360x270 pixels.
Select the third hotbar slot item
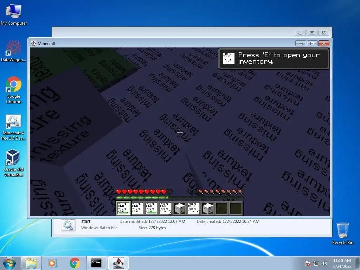151,208
